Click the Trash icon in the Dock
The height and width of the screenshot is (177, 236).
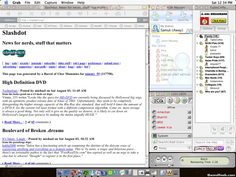pos(176,172)
